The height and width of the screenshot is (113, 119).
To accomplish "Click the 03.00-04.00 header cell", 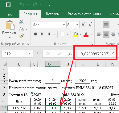I will tap(83, 102).
